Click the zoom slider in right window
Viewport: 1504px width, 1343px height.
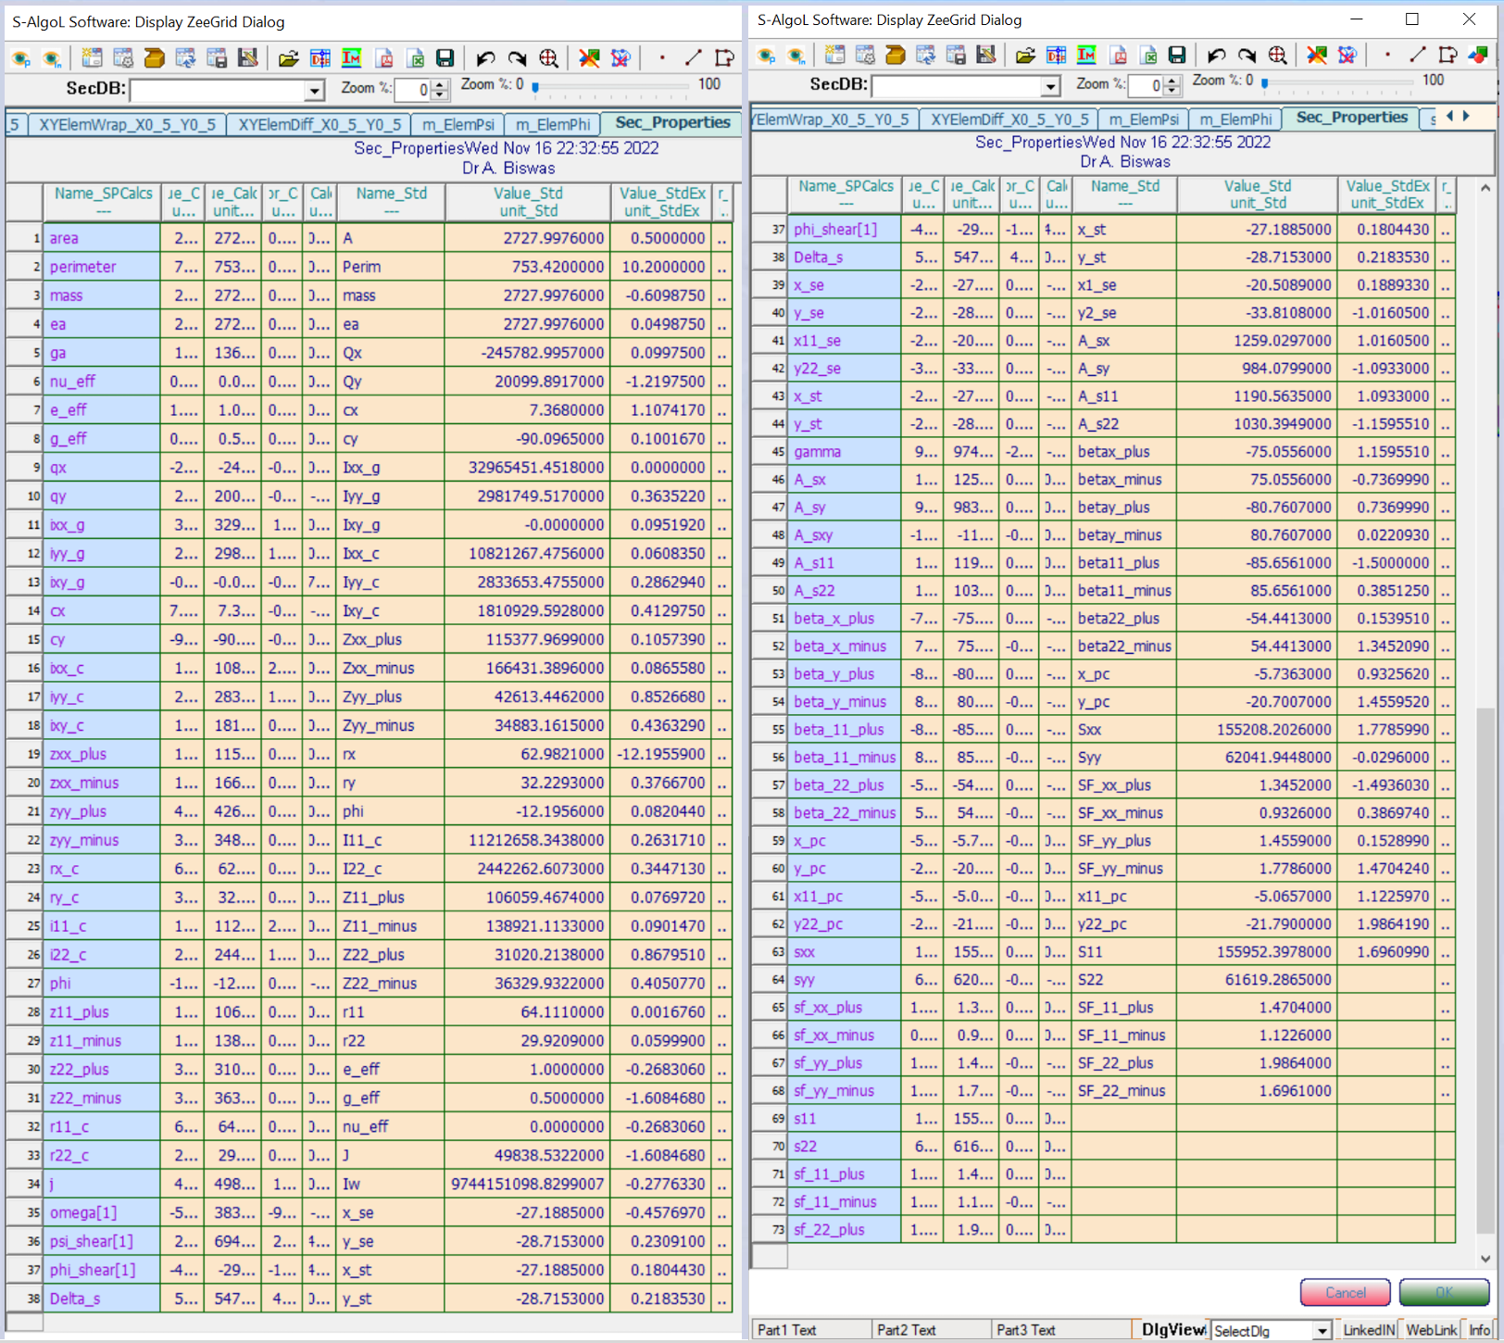(1340, 83)
